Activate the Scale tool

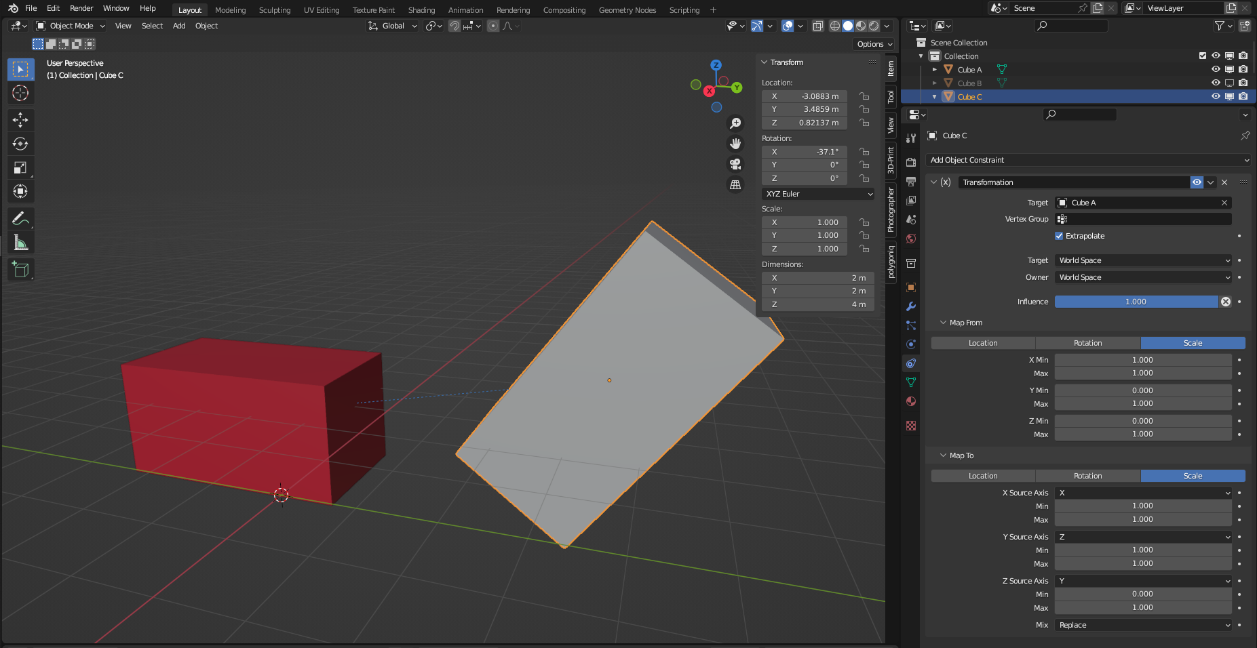[20, 167]
